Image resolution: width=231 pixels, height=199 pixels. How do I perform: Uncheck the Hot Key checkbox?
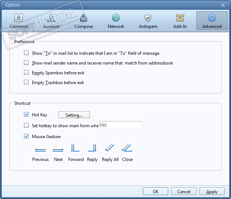pyautogui.click(x=26, y=115)
